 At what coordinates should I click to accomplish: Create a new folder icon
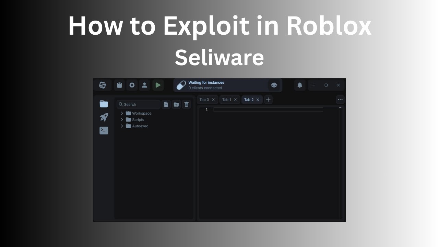[x=176, y=104]
